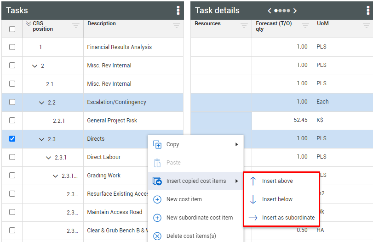Click the 52.45 forecast quantity cell

(282, 120)
